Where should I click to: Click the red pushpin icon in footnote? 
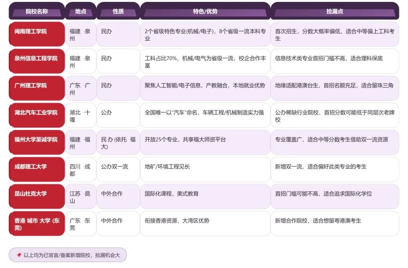(19, 255)
